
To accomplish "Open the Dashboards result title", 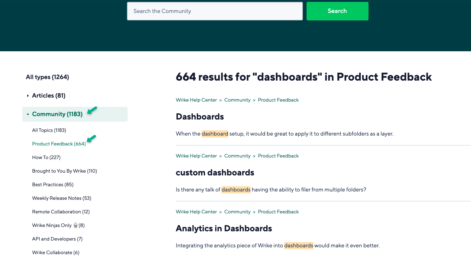I will click(200, 117).
